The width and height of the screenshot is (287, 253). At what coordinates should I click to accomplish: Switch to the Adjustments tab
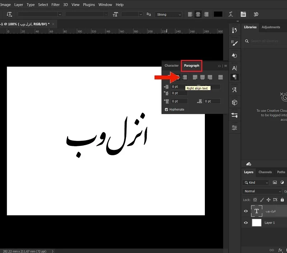(271, 27)
